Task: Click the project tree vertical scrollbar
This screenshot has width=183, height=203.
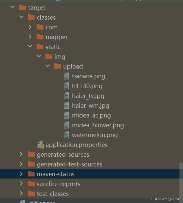Action: coord(181,180)
